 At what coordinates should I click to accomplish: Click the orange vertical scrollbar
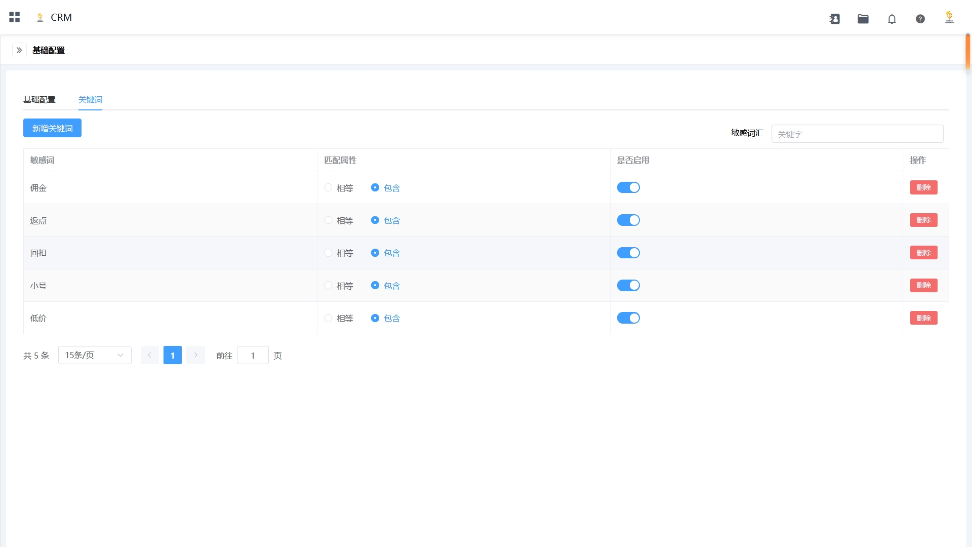point(967,52)
